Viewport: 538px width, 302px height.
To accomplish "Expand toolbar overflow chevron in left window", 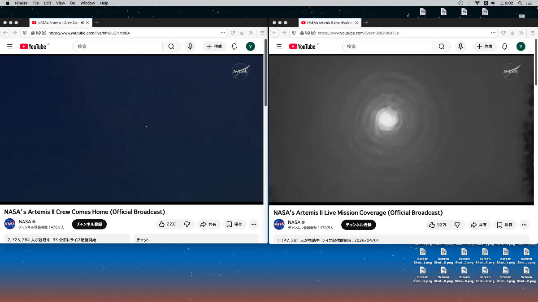I will pos(251,33).
